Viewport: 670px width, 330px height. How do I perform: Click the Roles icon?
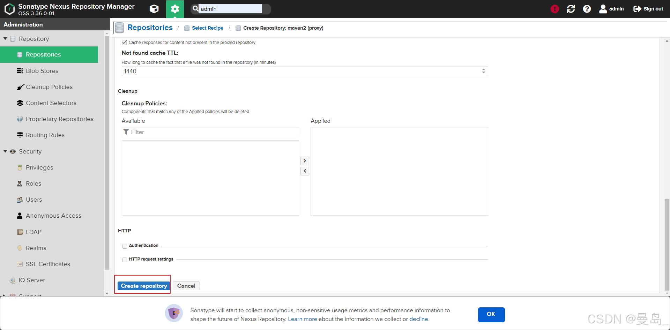[x=20, y=183]
